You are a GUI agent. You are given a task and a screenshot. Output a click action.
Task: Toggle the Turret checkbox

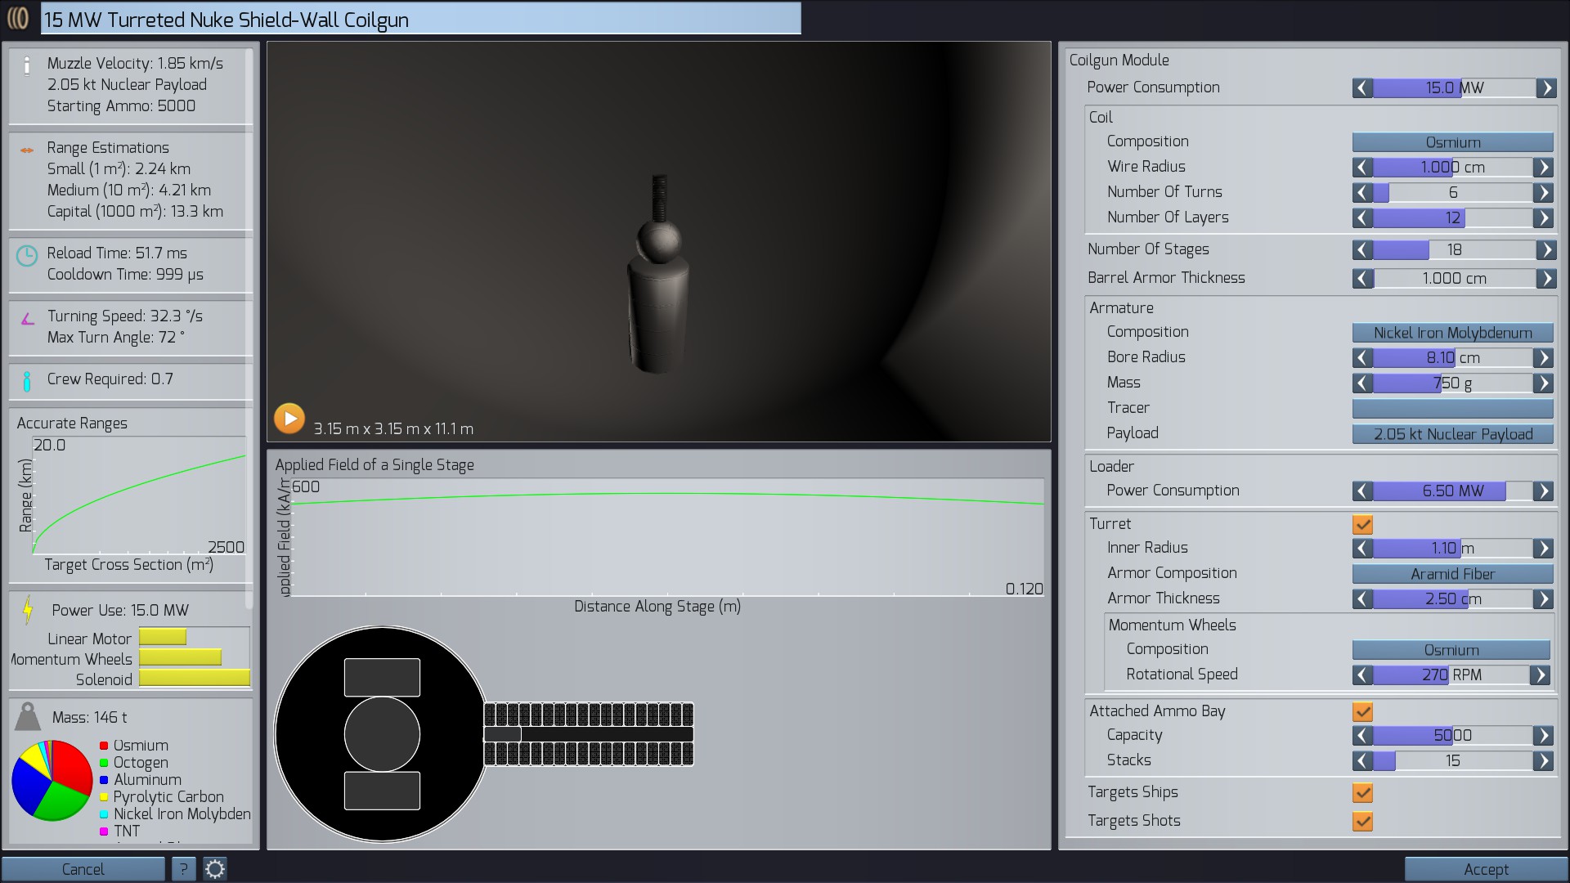point(1362,524)
